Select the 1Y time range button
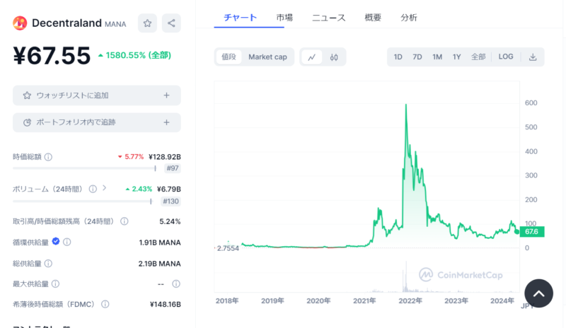The image size is (566, 328). (457, 57)
